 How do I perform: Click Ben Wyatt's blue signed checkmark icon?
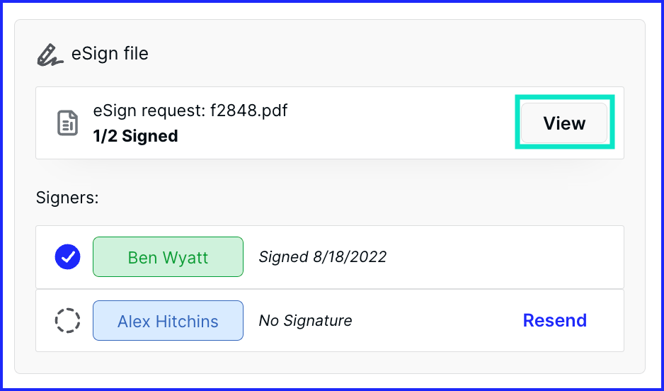click(x=68, y=256)
